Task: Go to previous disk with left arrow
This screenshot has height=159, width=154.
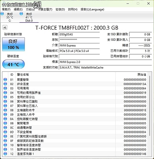Action: click(x=5, y=27)
